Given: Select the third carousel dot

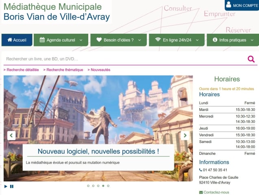Looking at the screenshot, I should click(98, 186).
